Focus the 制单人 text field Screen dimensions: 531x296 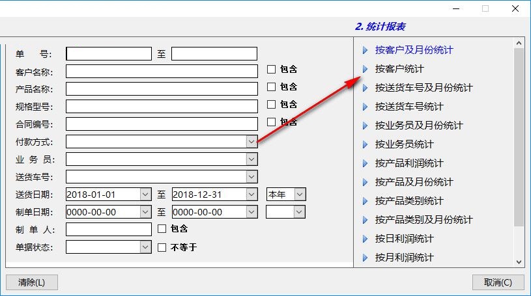click(109, 230)
